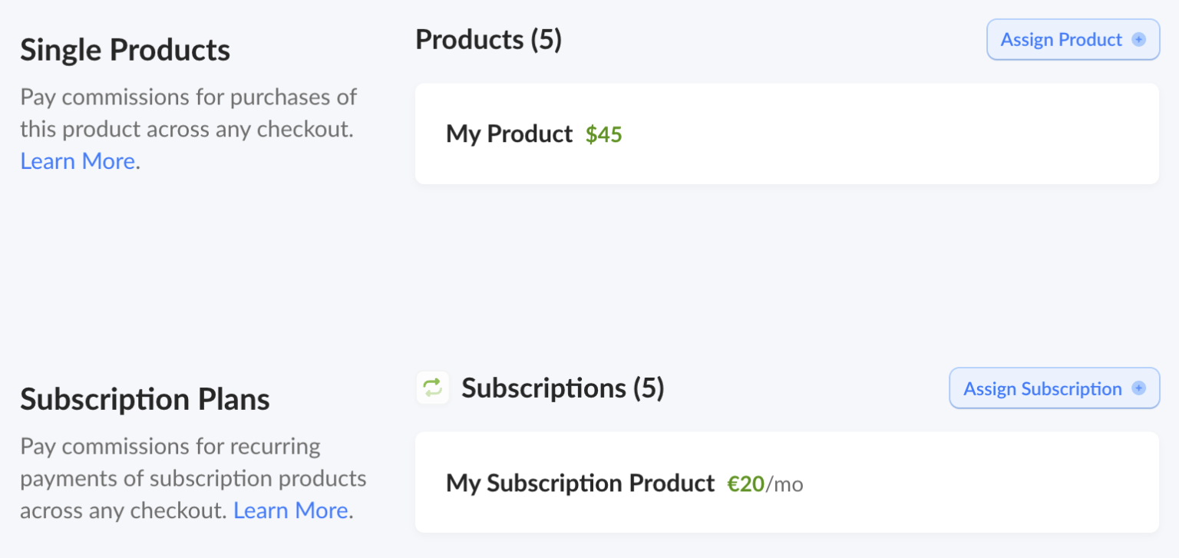Click the My Subscription Product card background
Image resolution: width=1179 pixels, height=558 pixels.
pos(921,482)
